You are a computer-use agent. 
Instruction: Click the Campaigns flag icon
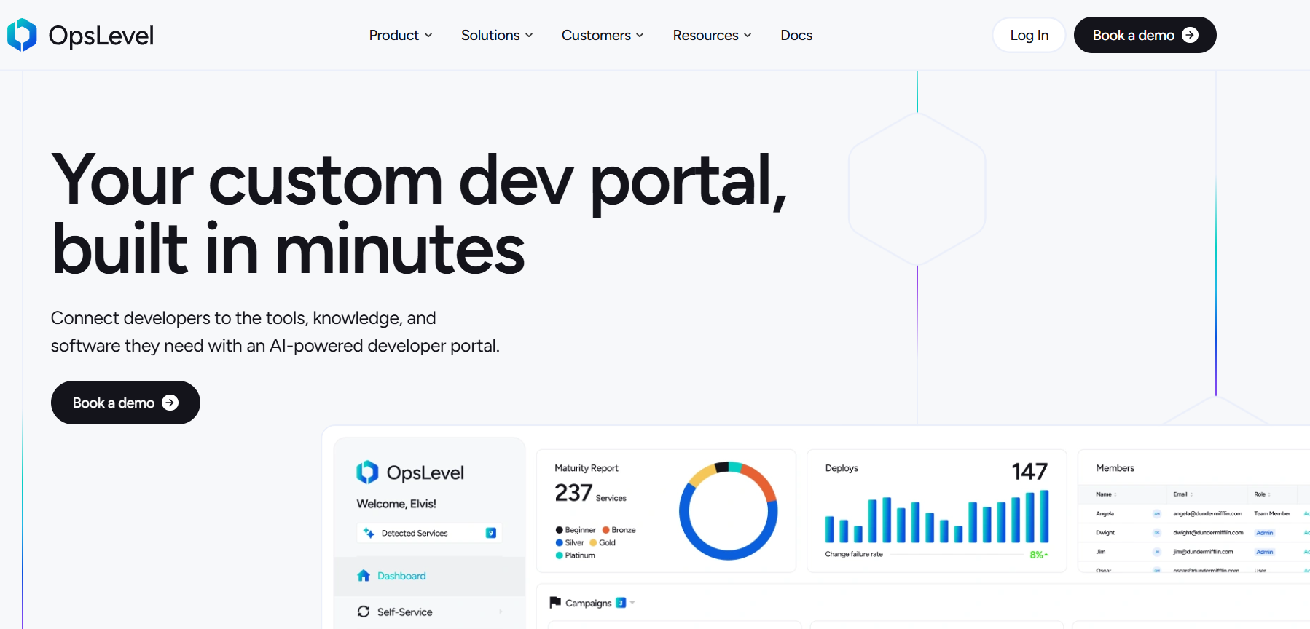555,602
